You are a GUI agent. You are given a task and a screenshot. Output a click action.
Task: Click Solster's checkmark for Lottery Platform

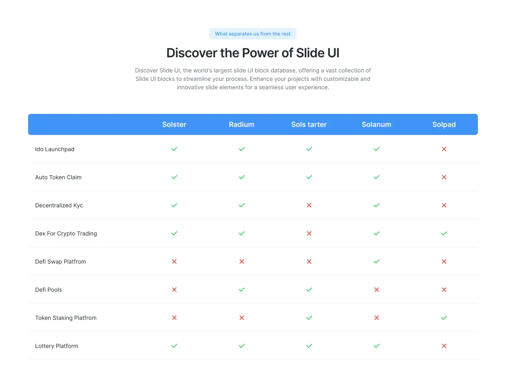click(x=174, y=346)
